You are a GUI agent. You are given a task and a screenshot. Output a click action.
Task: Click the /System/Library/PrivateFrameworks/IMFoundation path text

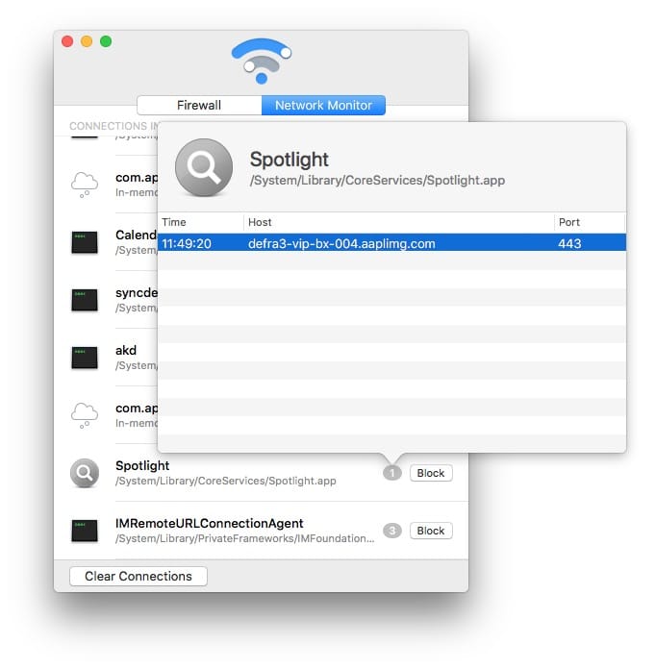[x=244, y=539]
